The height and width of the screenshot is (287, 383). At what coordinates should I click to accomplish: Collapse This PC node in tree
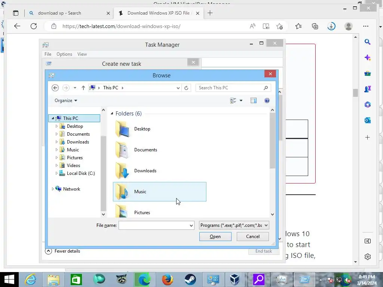[x=53, y=118]
